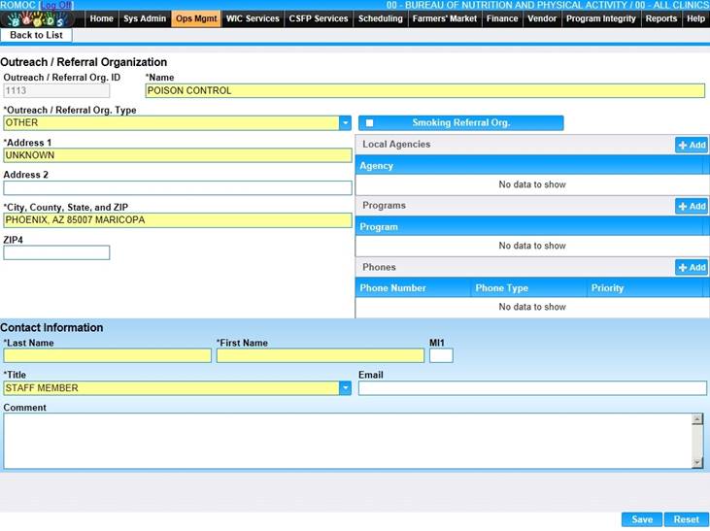
Task: Open the Title dropdown list
Action: (x=345, y=388)
